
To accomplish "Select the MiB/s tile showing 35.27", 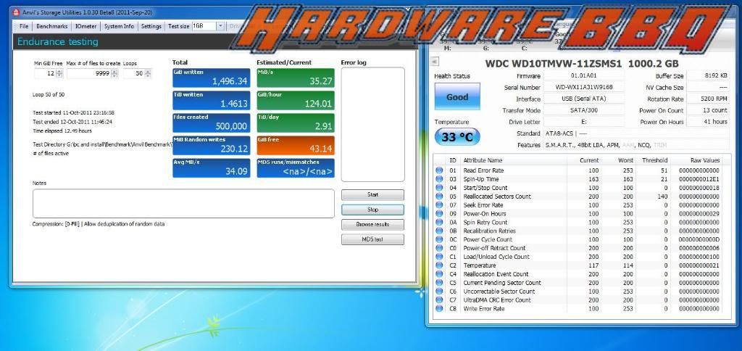I will (296, 78).
